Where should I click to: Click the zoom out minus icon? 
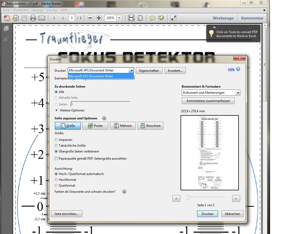(x=90, y=18)
